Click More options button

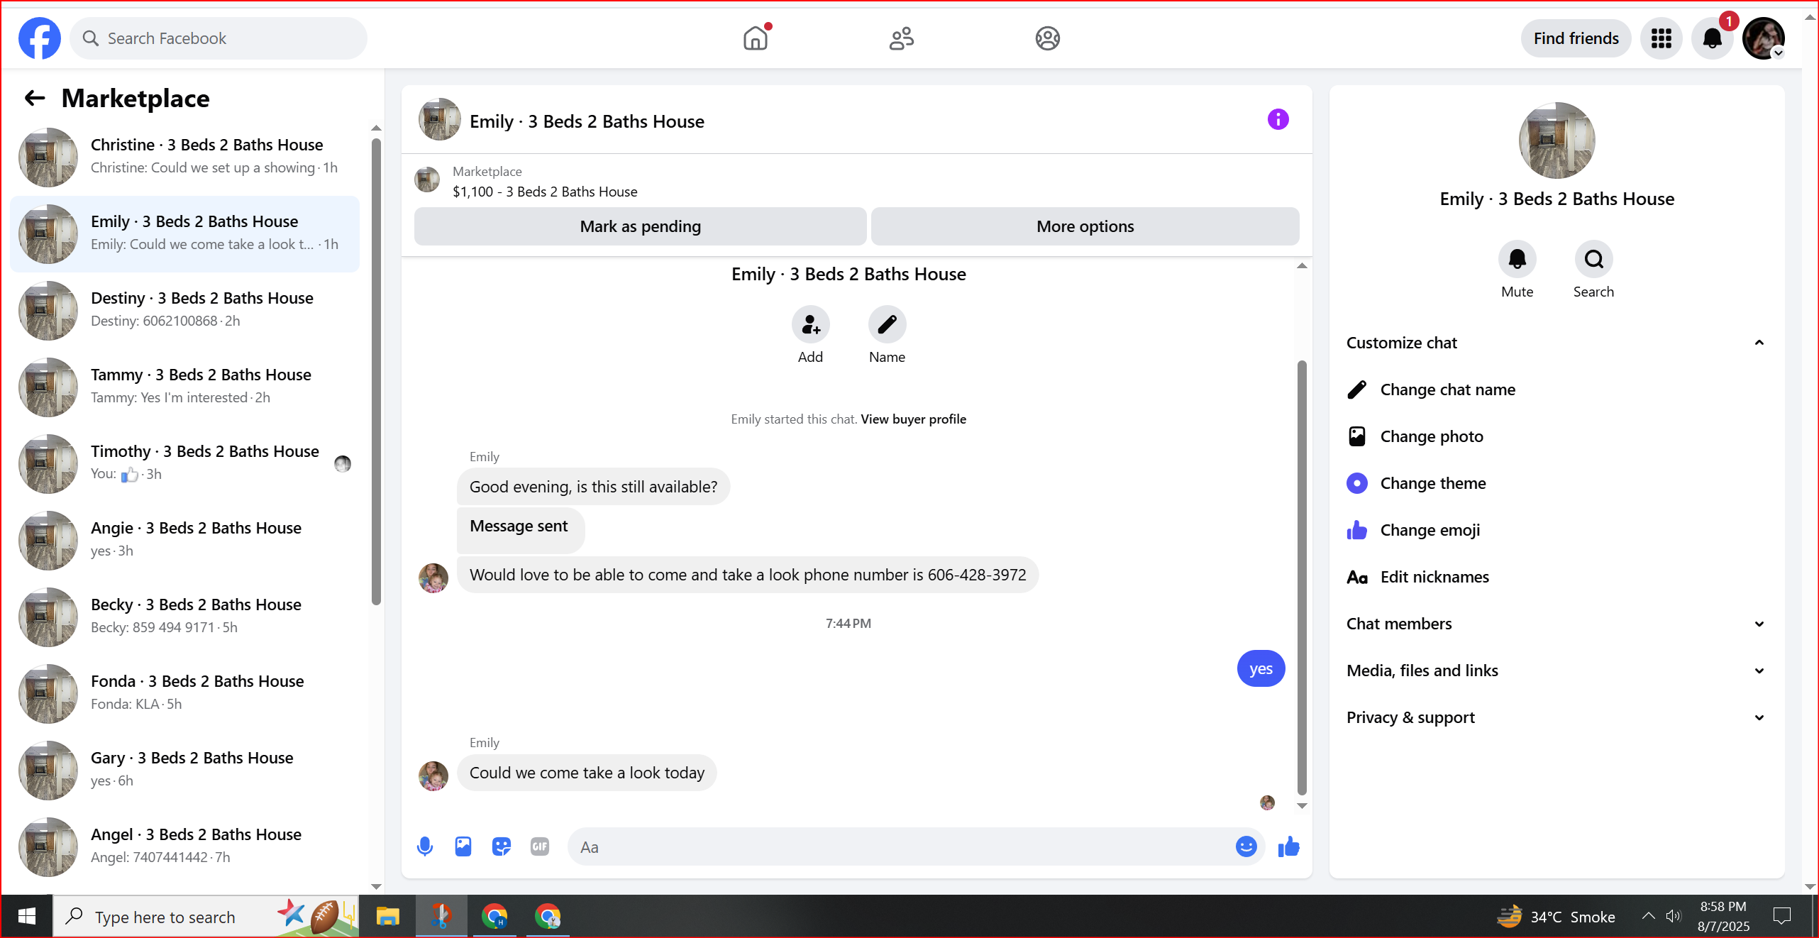1085,226
